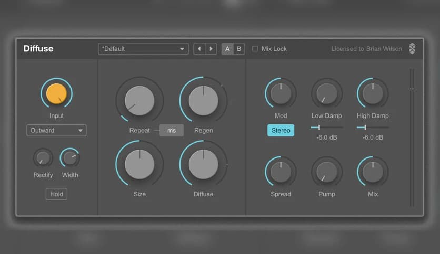
Task: Click the Repeat label
Action: pos(139,130)
